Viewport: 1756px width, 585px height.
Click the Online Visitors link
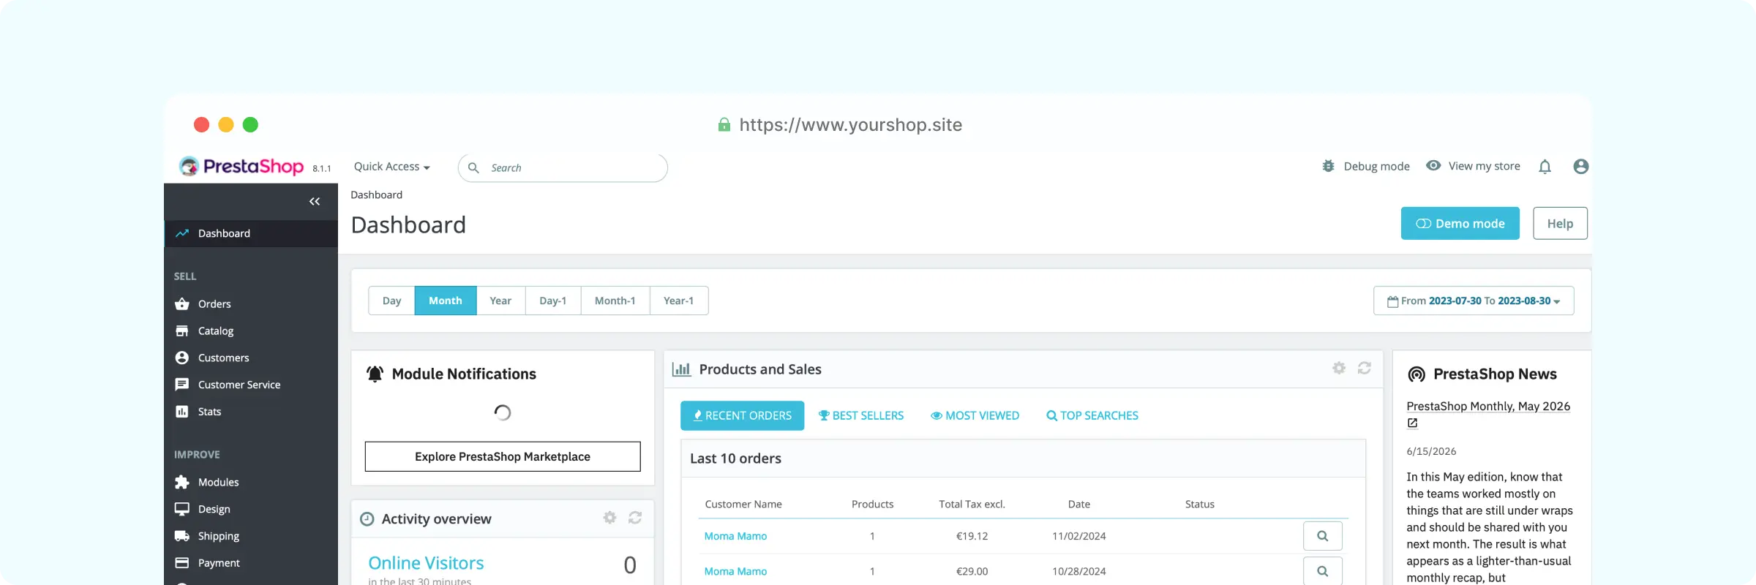point(426,563)
